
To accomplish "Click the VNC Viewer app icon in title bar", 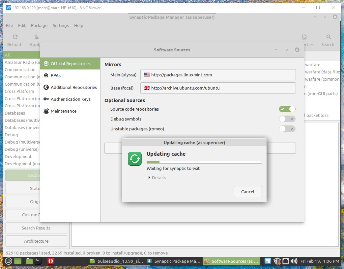I will (8, 8).
